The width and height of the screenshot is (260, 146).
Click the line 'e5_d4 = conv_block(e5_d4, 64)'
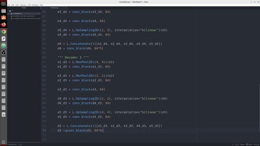[x=84, y=34]
